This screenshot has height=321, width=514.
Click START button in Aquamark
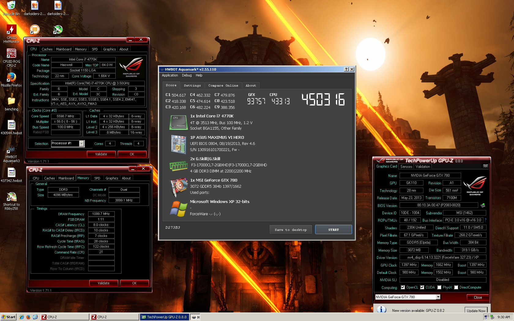[x=333, y=230]
